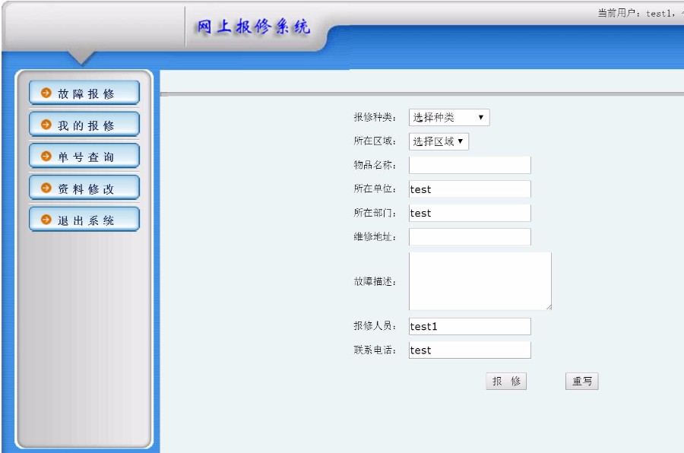Focus the 联系电话 input field
This screenshot has width=684, height=453.
pos(470,350)
